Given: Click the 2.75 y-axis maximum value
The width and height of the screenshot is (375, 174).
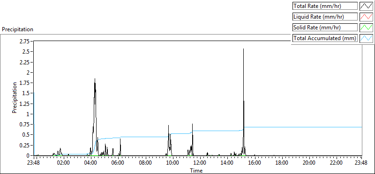Looking at the screenshot, I should 25,42.
